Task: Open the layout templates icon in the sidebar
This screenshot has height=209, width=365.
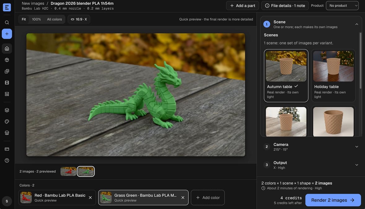Action: coord(7,94)
